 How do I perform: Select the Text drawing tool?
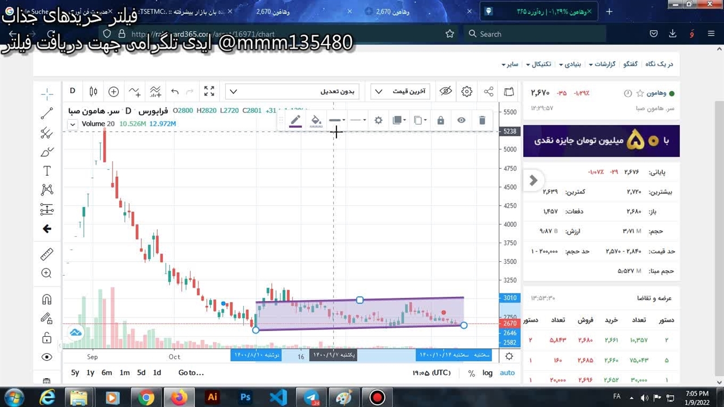tap(47, 171)
